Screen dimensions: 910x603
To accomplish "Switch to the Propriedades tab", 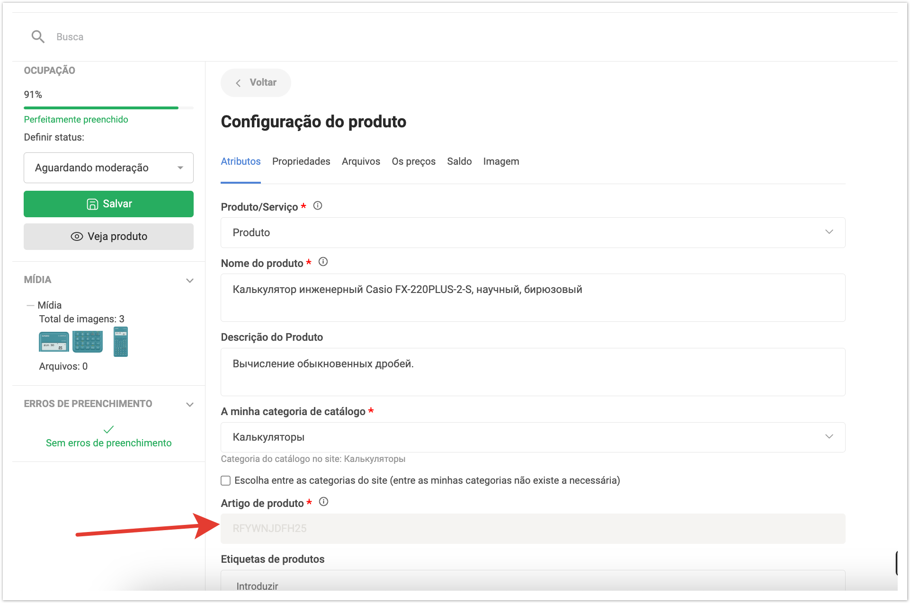I will coord(301,161).
